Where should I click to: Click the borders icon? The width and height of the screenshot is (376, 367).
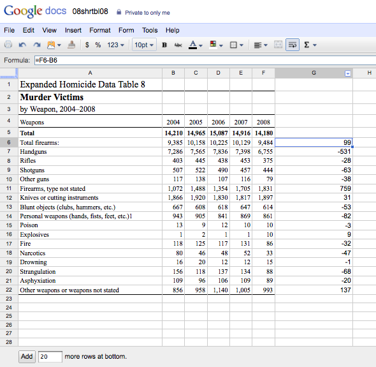(x=233, y=45)
